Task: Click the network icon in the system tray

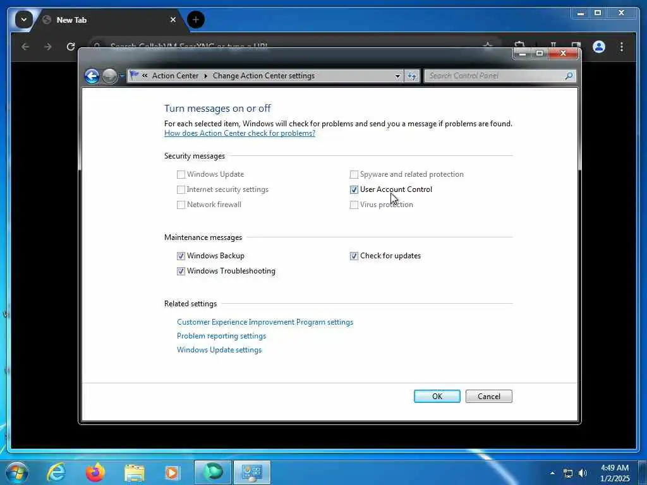Action: coord(568,474)
